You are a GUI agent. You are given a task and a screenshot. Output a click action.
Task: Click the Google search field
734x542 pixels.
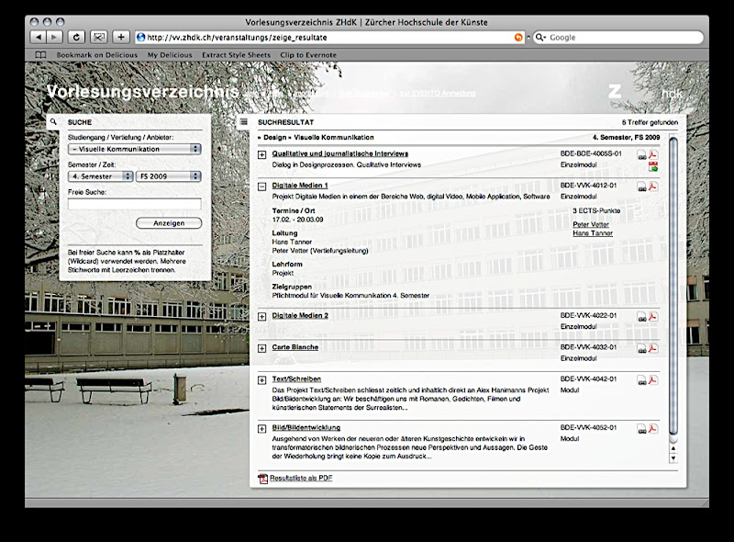617,37
